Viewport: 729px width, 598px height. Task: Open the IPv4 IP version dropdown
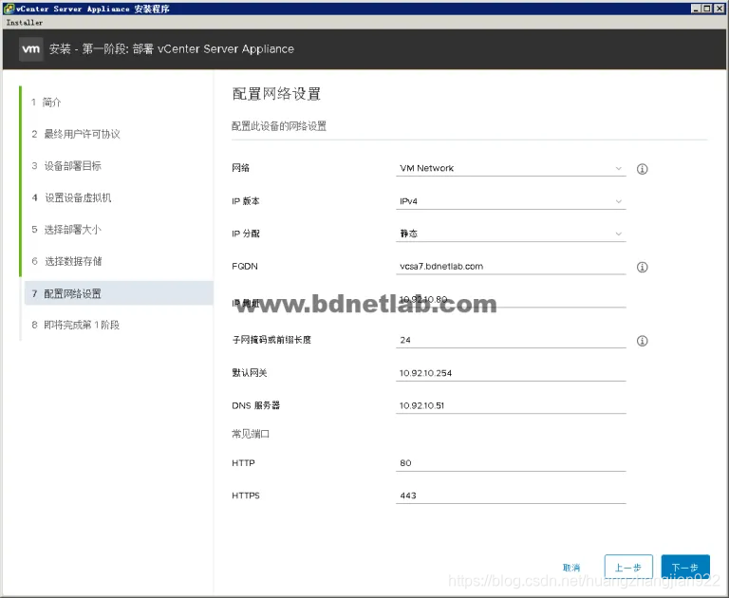[x=511, y=201]
